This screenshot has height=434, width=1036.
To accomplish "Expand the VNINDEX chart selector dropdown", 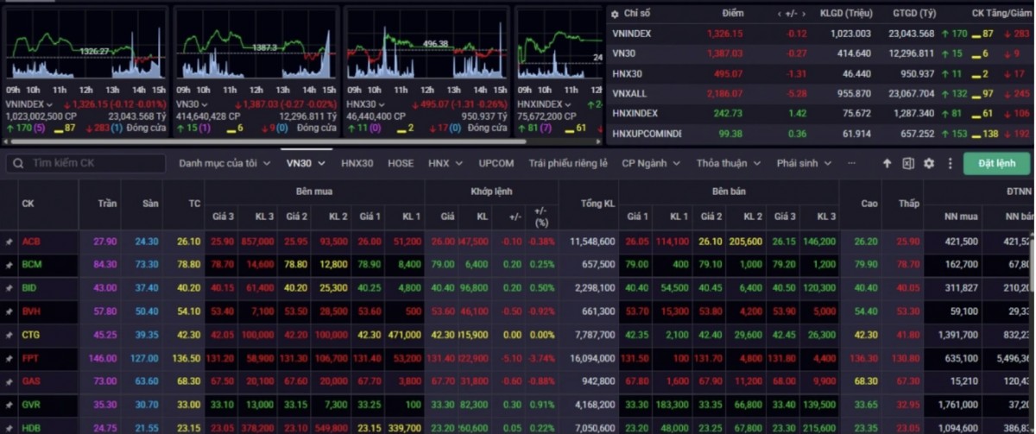I will (x=50, y=104).
